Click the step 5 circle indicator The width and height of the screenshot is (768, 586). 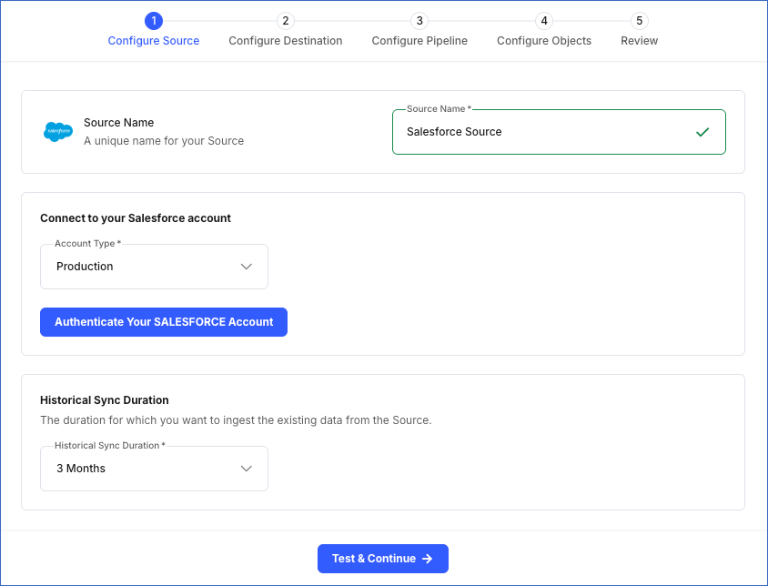point(639,20)
